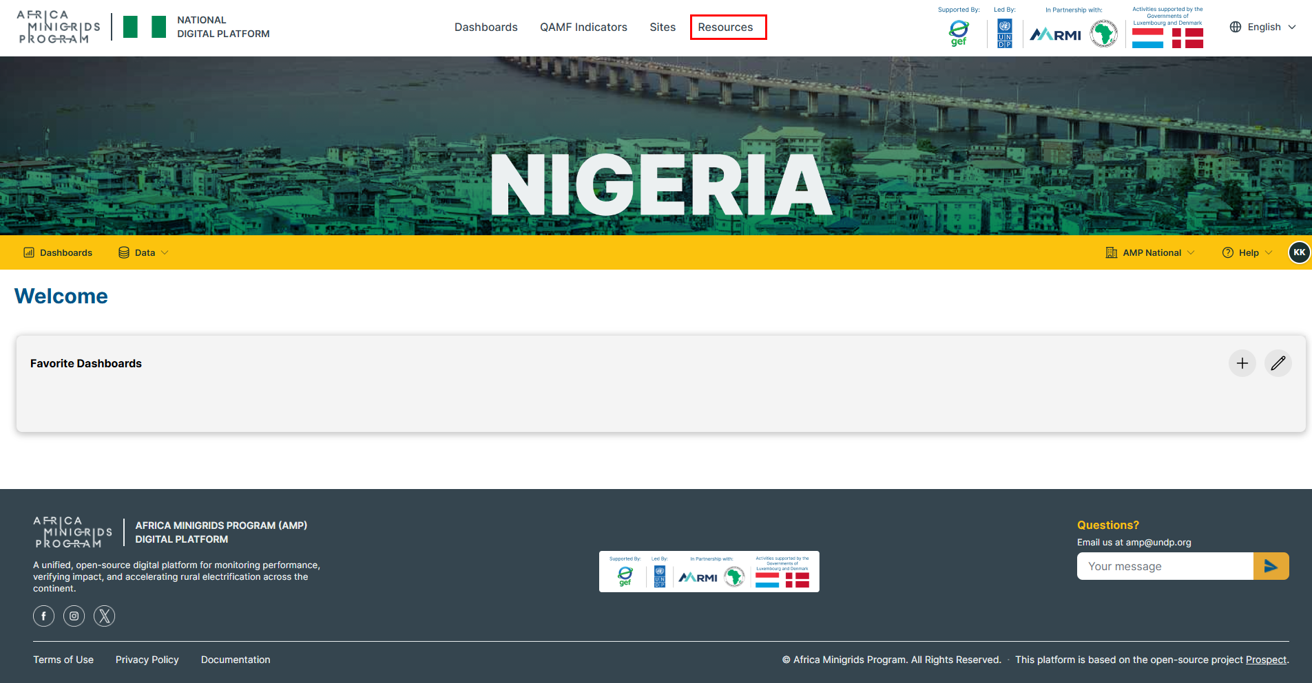The height and width of the screenshot is (683, 1312).
Task: Go to Sites in top navigation
Action: tap(663, 28)
